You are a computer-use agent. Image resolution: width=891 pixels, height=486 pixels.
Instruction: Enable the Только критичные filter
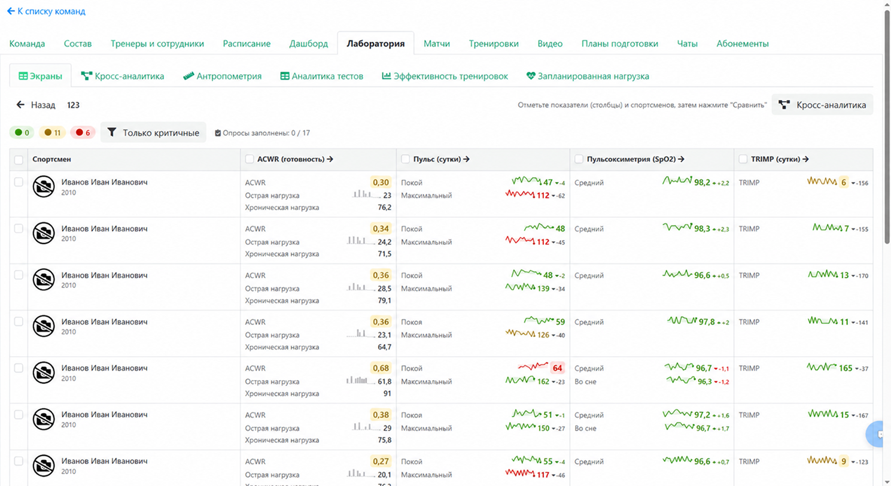point(153,133)
